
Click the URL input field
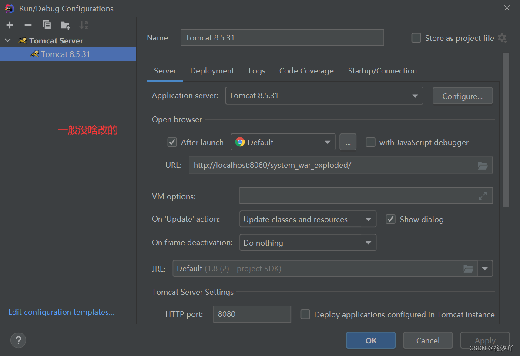341,165
